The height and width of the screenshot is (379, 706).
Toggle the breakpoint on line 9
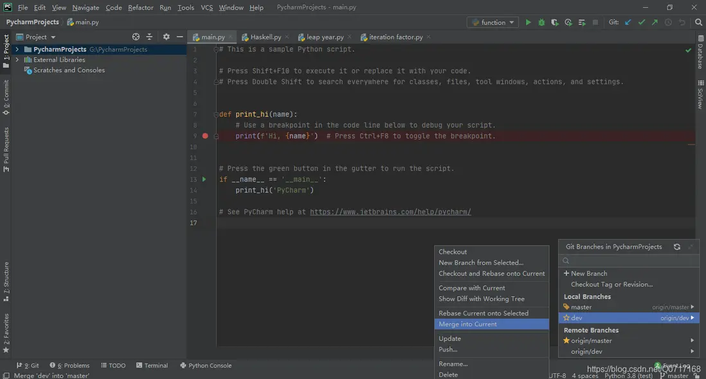pyautogui.click(x=205, y=136)
